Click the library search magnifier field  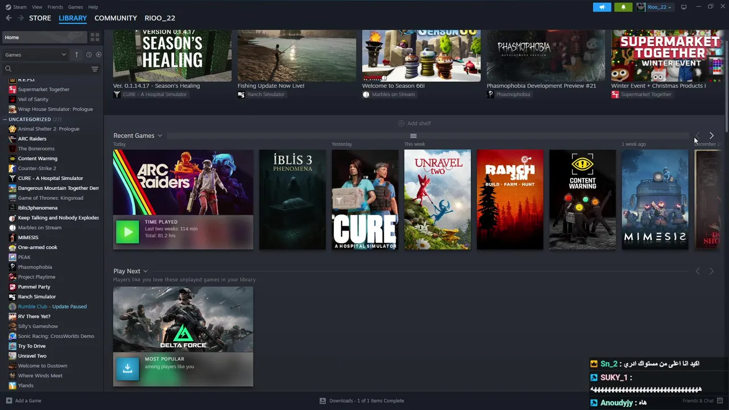click(x=46, y=69)
